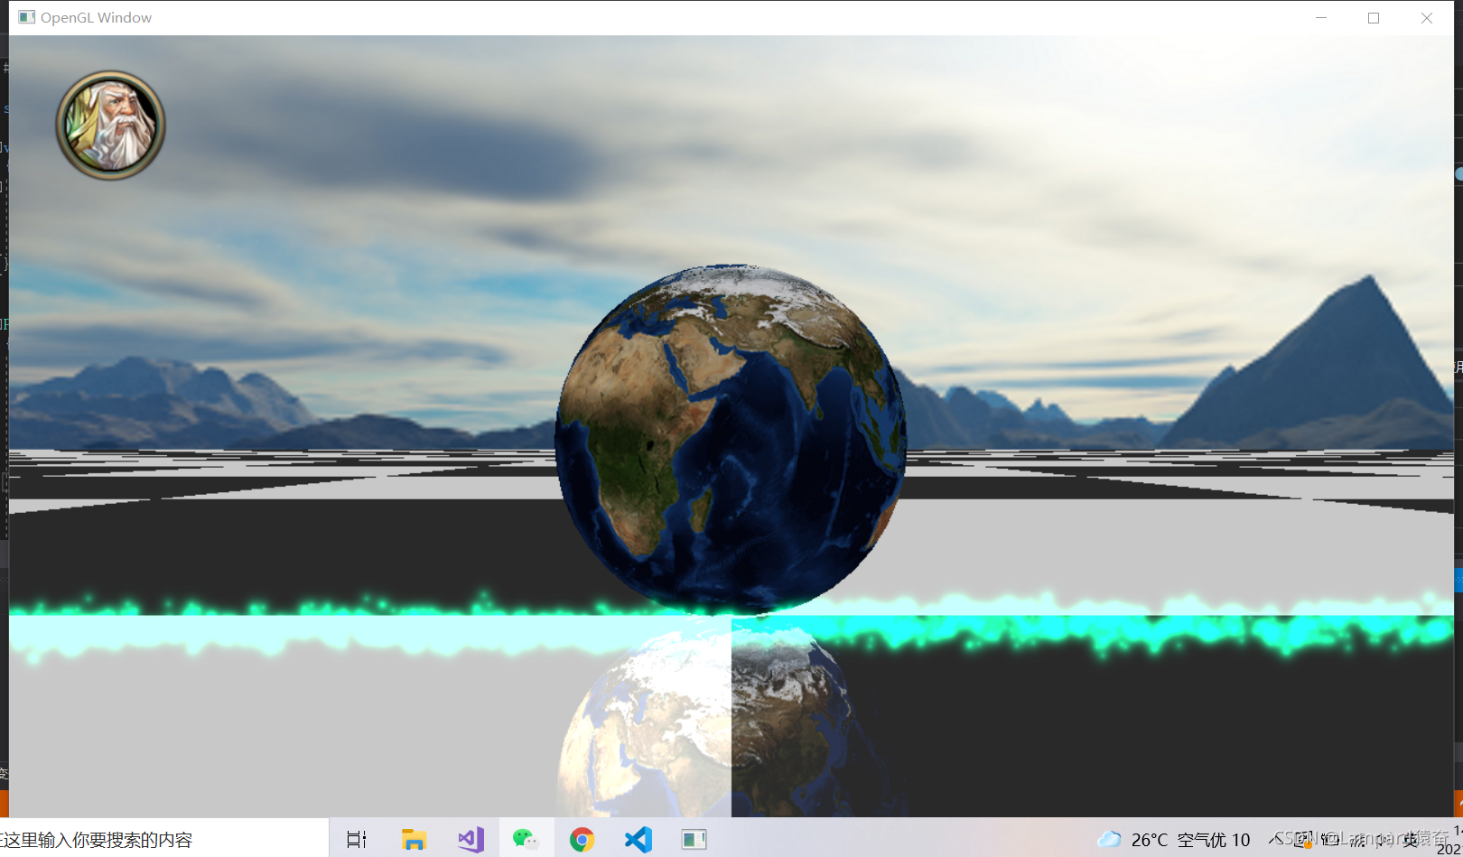Minimize the OpenGL Window
The width and height of the screenshot is (1463, 857).
(x=1320, y=17)
